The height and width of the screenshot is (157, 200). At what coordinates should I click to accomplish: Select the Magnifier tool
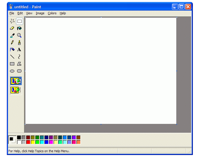tap(19, 35)
